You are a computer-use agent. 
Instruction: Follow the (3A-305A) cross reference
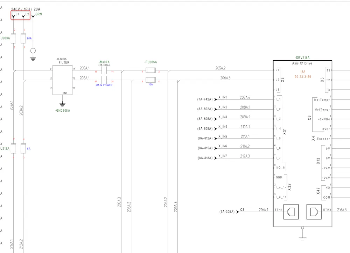227,211
